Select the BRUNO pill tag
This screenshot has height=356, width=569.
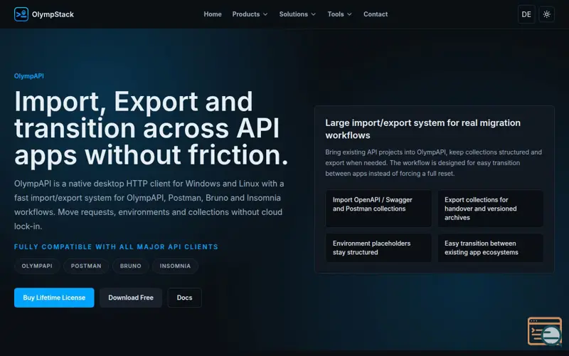tap(131, 266)
